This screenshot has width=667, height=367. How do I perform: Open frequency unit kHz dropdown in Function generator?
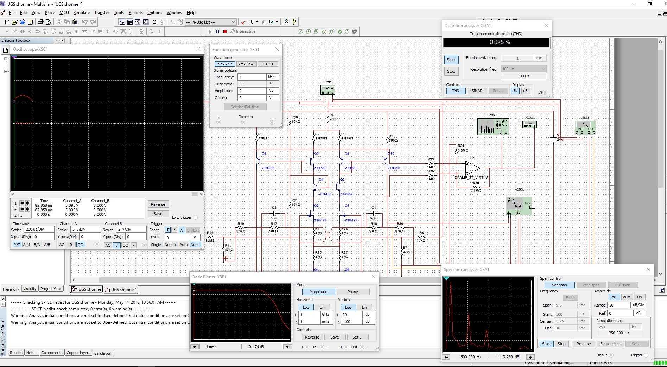click(273, 77)
